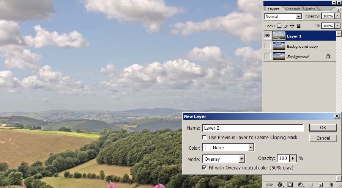The width and height of the screenshot is (342, 188).
Task: Select the Layer 1 thumbnail
Action: point(279,36)
